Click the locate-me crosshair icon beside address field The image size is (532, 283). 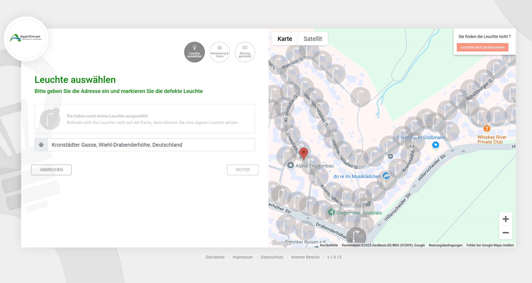point(41,145)
